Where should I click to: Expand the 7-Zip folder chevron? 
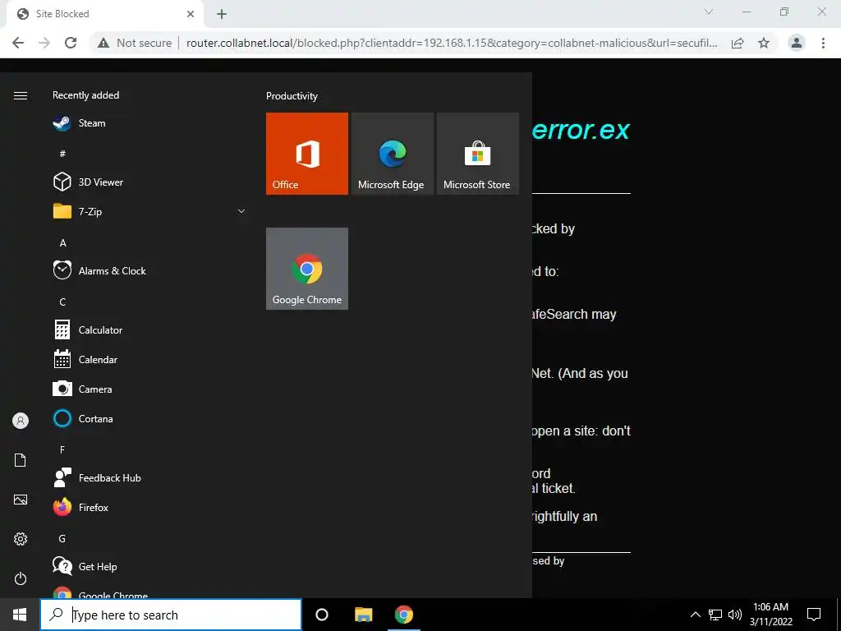(241, 211)
